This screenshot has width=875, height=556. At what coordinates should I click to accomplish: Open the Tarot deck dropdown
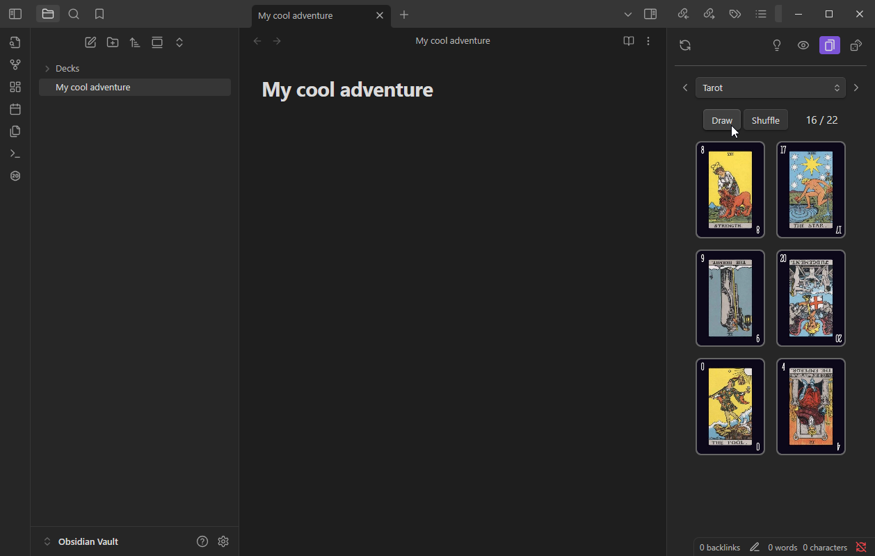click(771, 88)
